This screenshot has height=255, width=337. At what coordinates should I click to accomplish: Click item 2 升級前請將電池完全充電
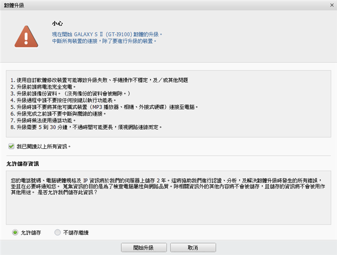pyautogui.click(x=43, y=87)
